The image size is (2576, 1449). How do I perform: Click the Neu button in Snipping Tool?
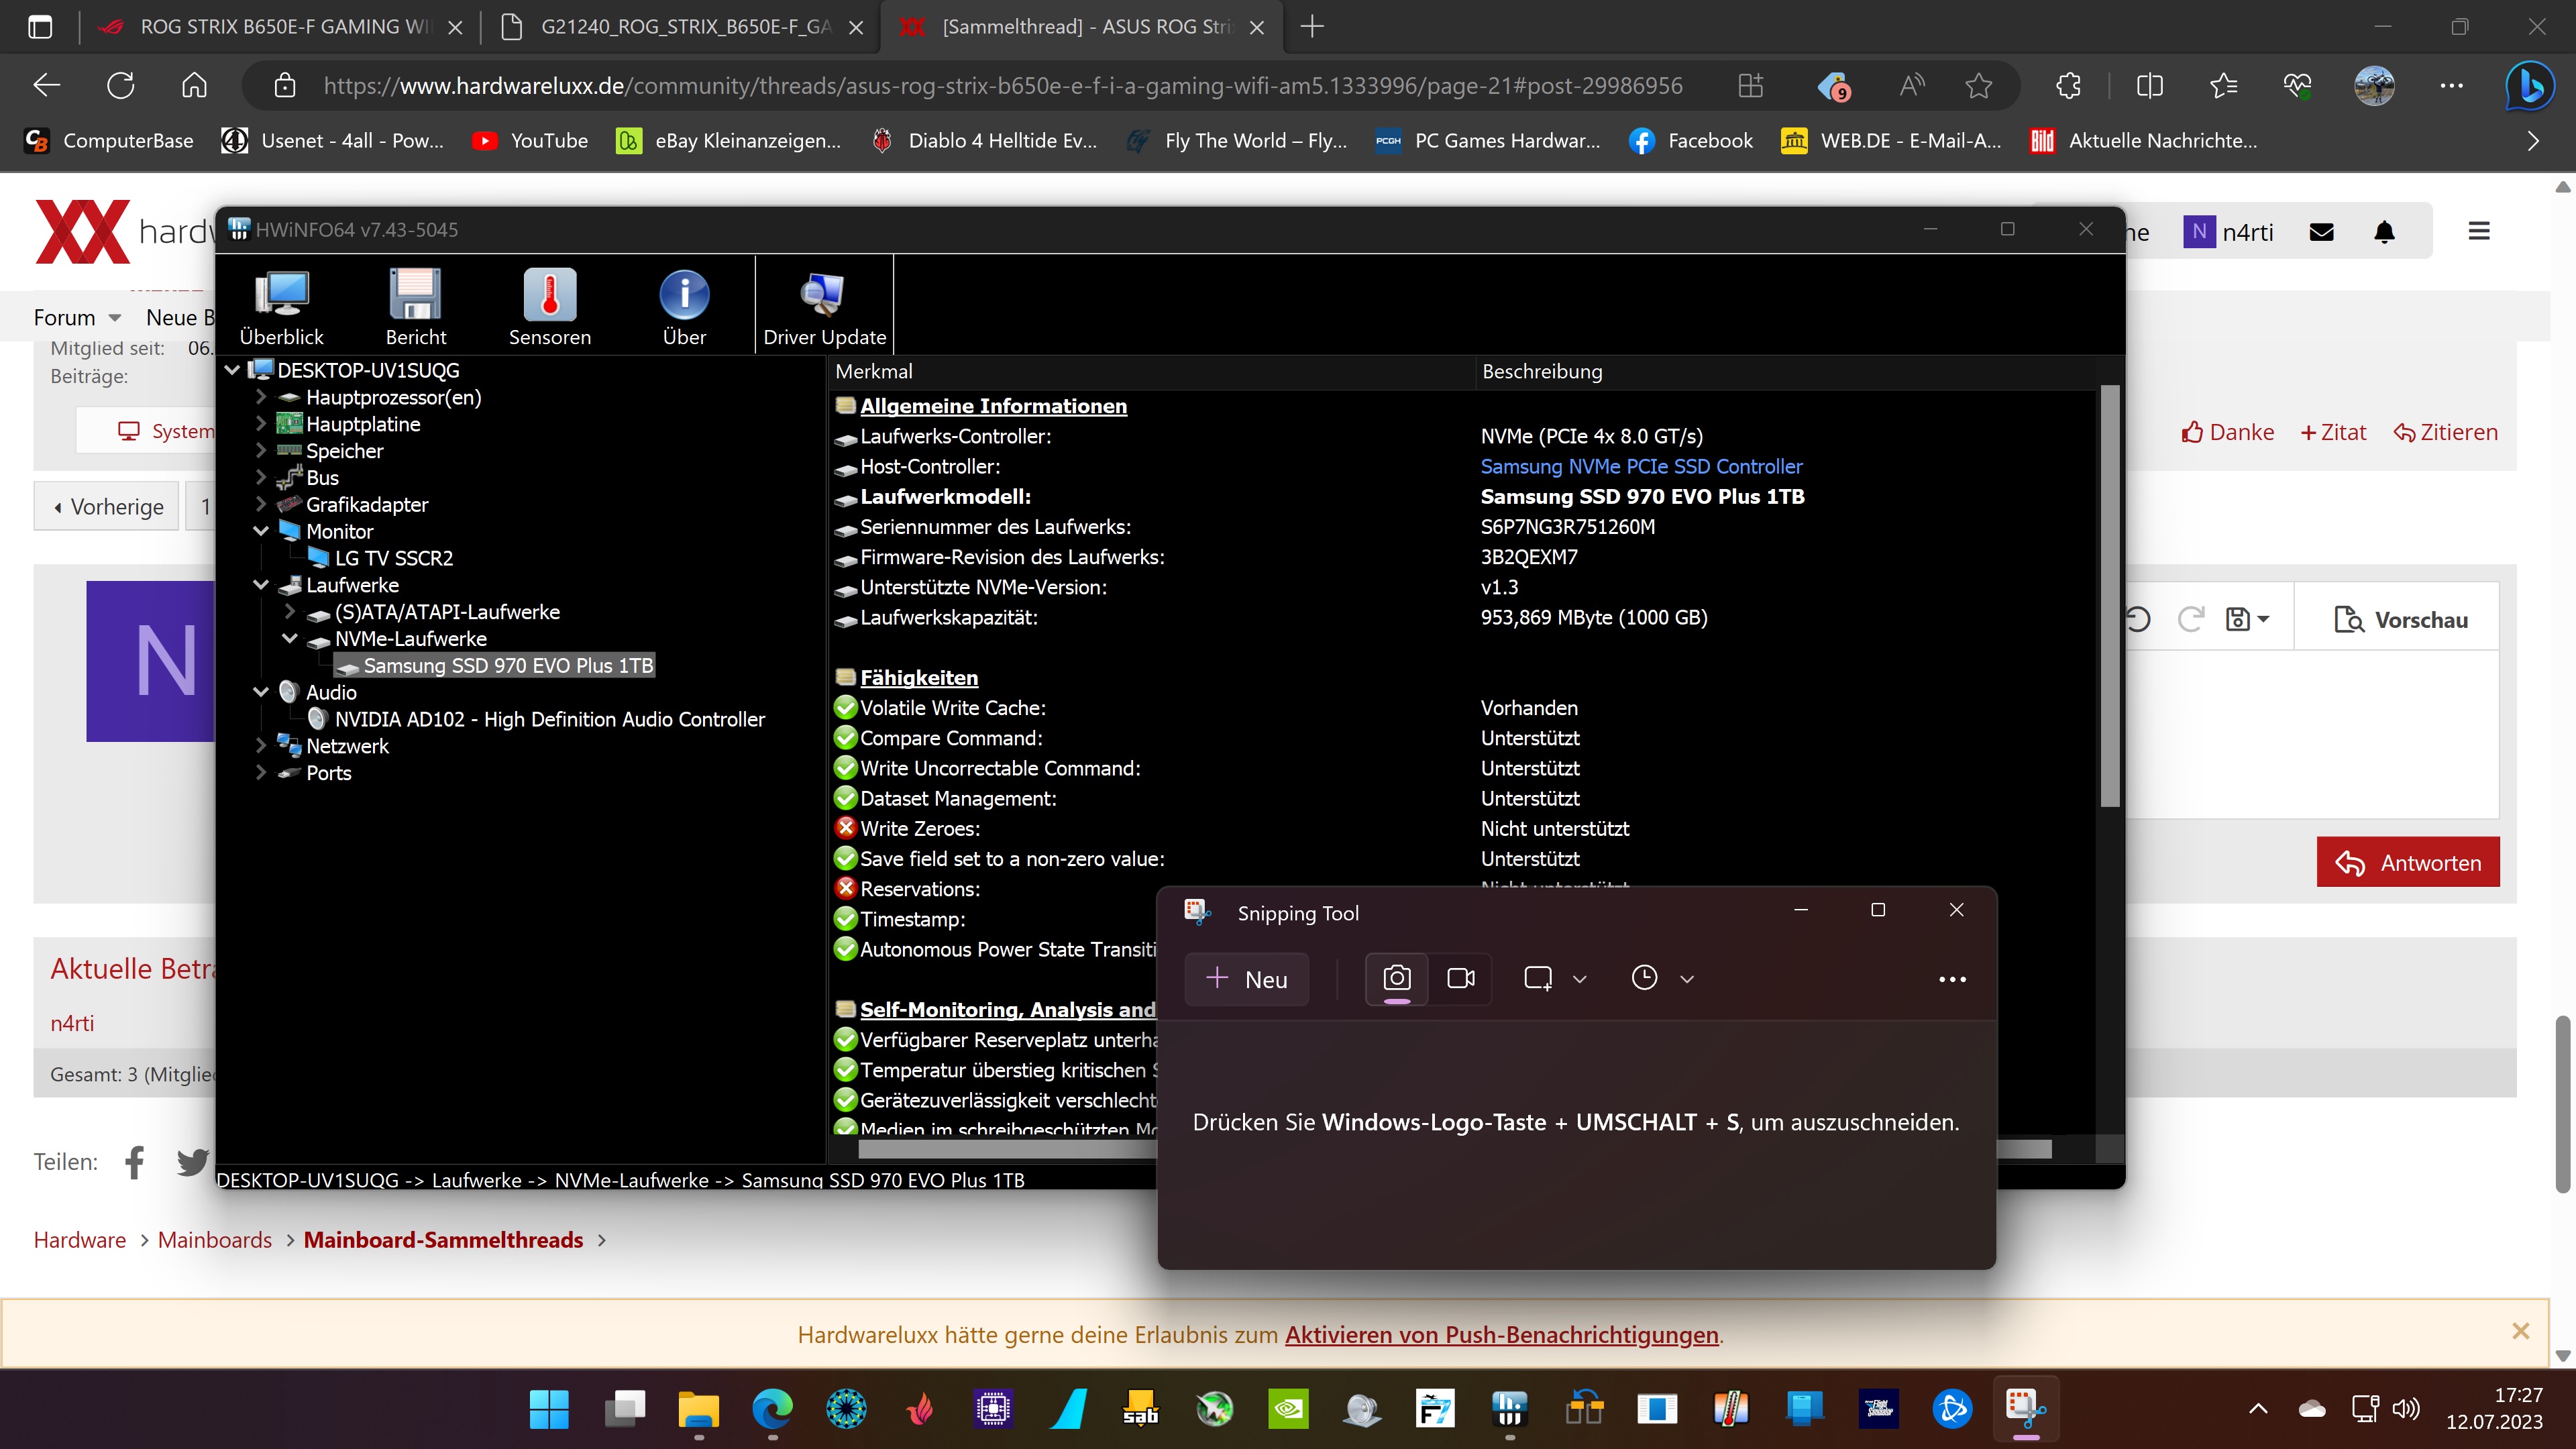[1246, 979]
